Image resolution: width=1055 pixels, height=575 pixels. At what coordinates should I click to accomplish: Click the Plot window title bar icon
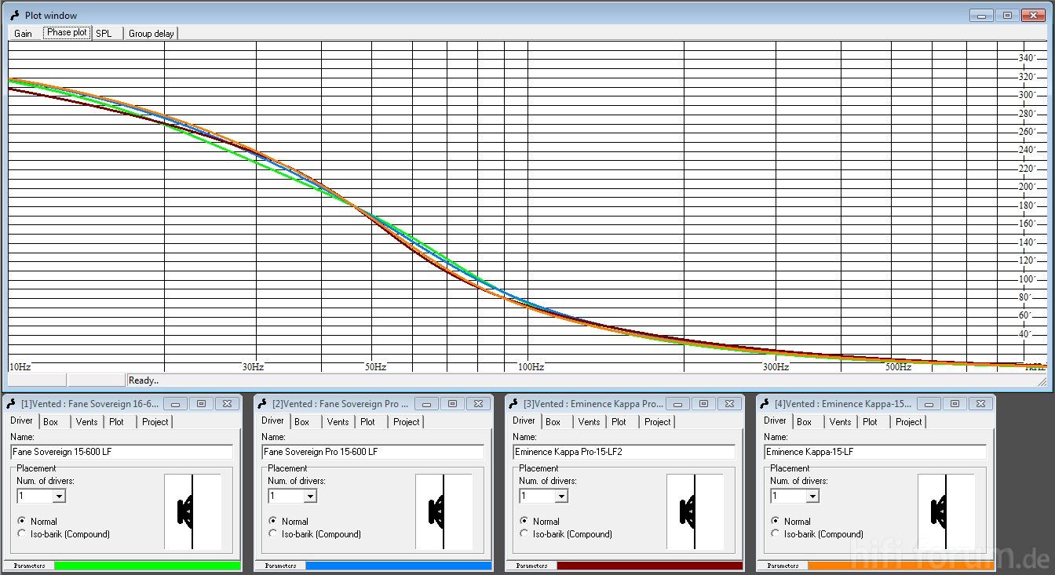pos(15,15)
